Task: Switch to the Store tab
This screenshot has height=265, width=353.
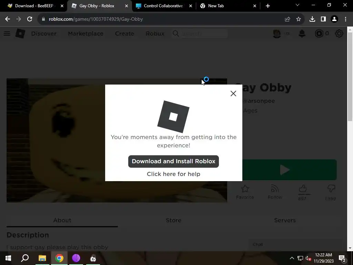Action: (173, 220)
